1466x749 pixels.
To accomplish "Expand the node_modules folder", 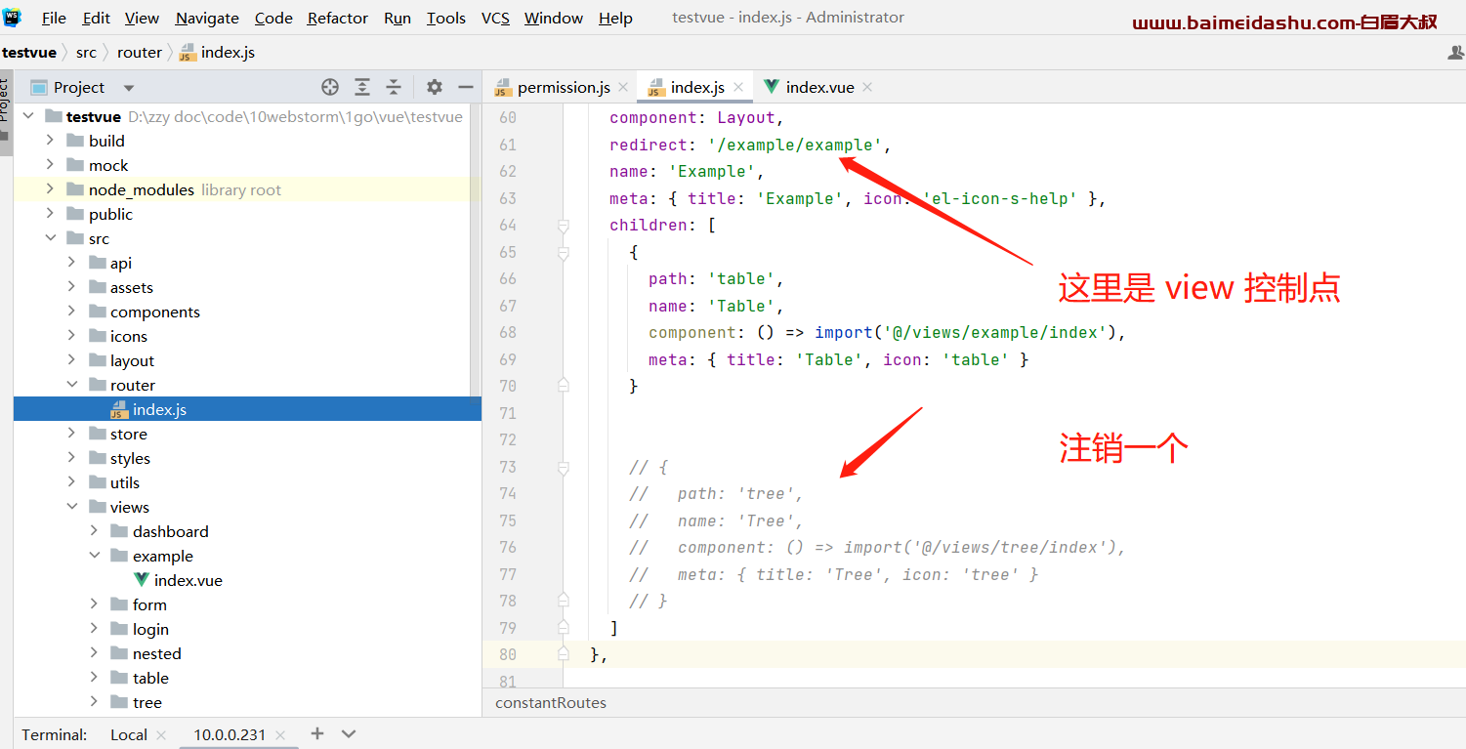I will [x=51, y=189].
